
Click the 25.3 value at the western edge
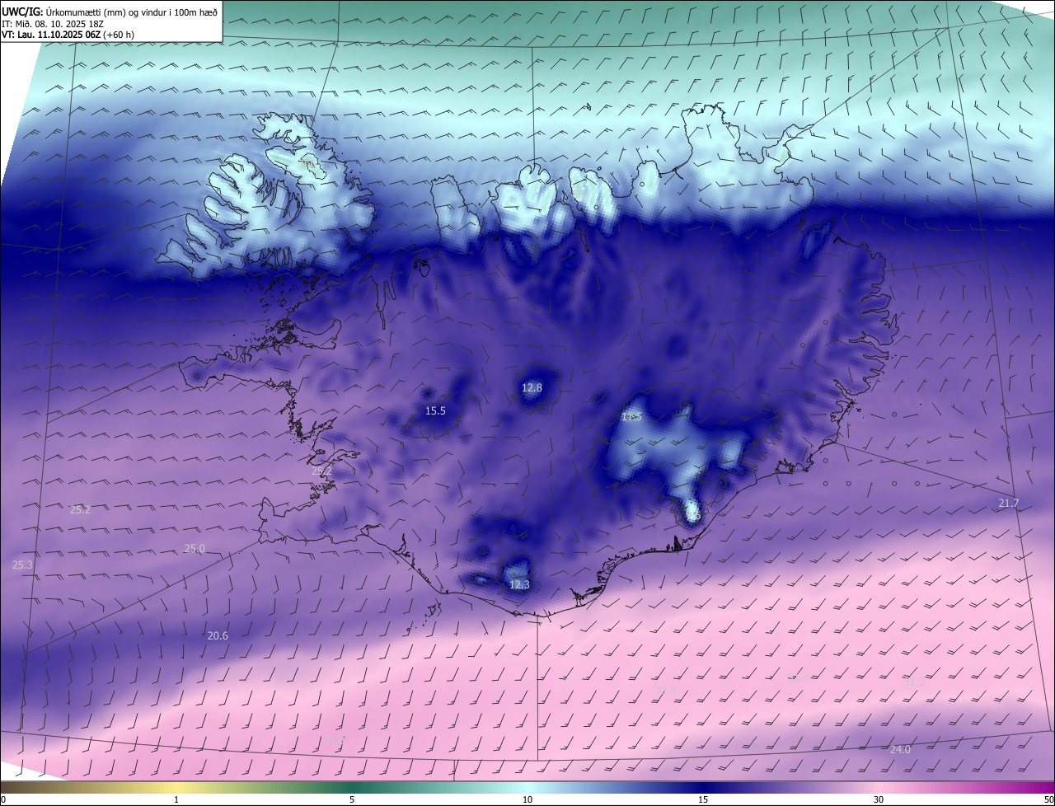(x=22, y=565)
